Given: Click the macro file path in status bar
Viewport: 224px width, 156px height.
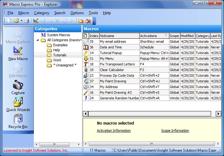Looking at the screenshot, I should coord(165,150).
